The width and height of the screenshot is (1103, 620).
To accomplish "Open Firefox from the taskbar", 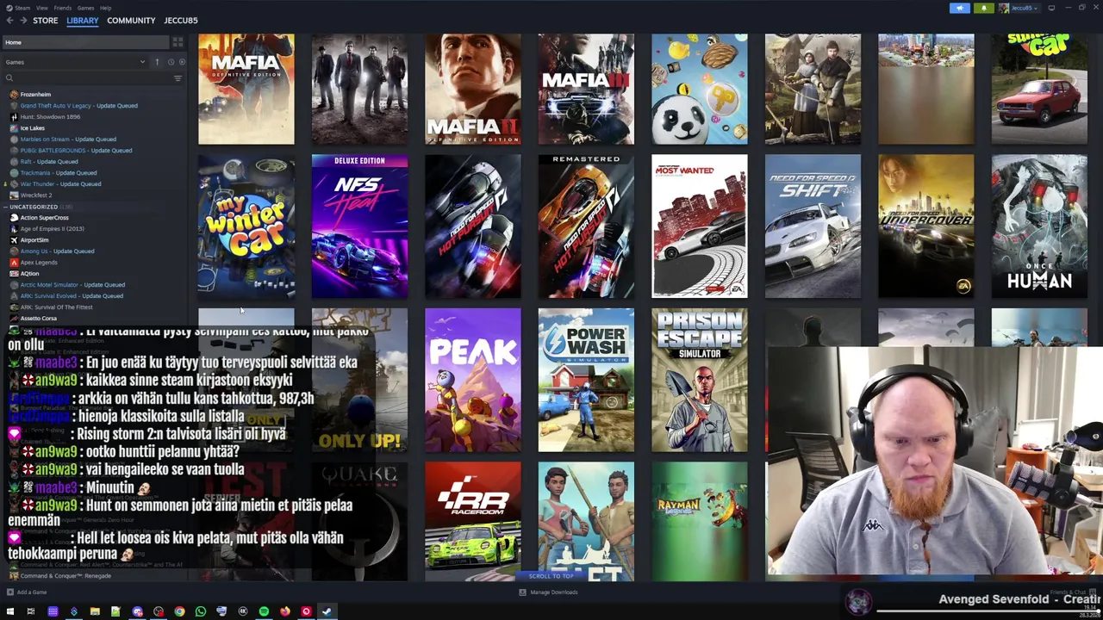I will (x=284, y=611).
